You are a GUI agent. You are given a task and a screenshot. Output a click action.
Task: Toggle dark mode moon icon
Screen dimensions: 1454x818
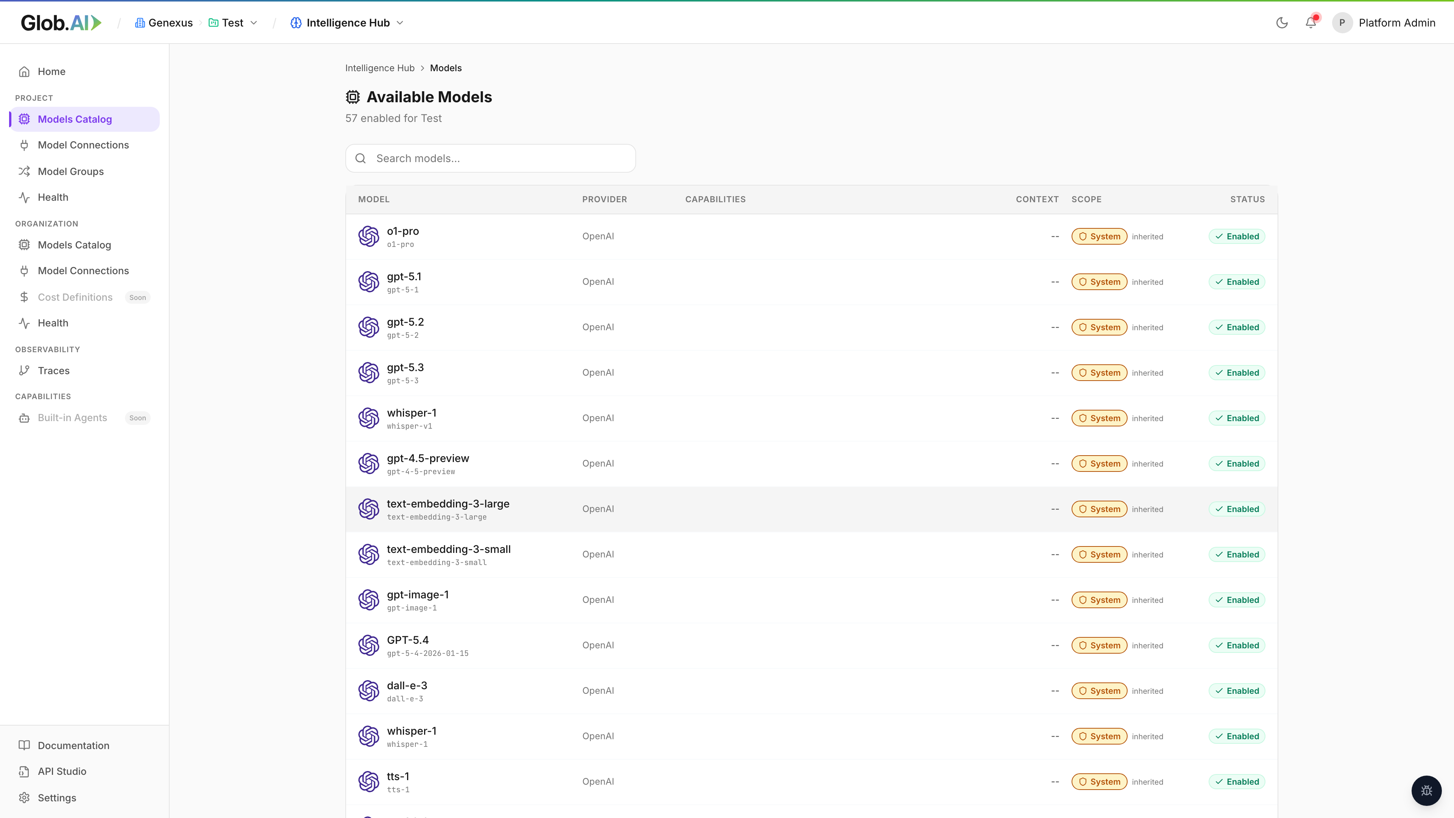1282,23
